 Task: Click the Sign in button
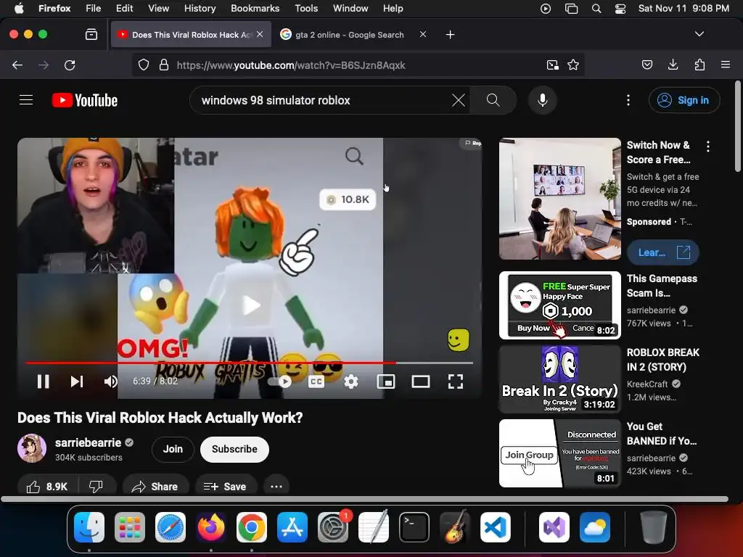[684, 100]
